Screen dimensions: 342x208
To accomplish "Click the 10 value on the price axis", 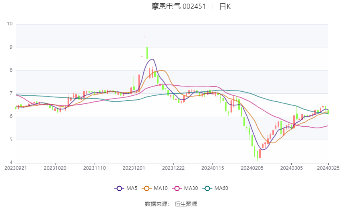I will [10, 24].
